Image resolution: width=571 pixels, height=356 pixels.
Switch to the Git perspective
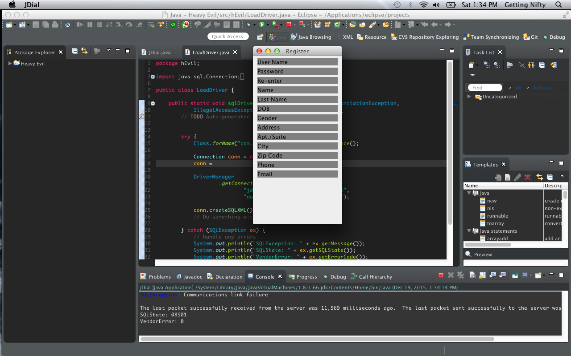point(531,37)
